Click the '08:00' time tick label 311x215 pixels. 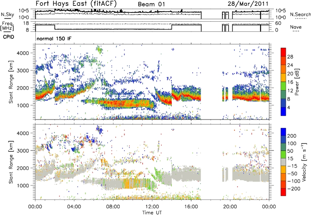coord(113,207)
